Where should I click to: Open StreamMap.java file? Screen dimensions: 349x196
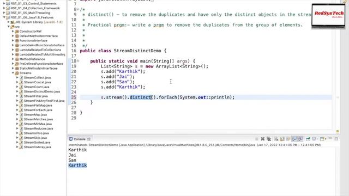coord(35,115)
